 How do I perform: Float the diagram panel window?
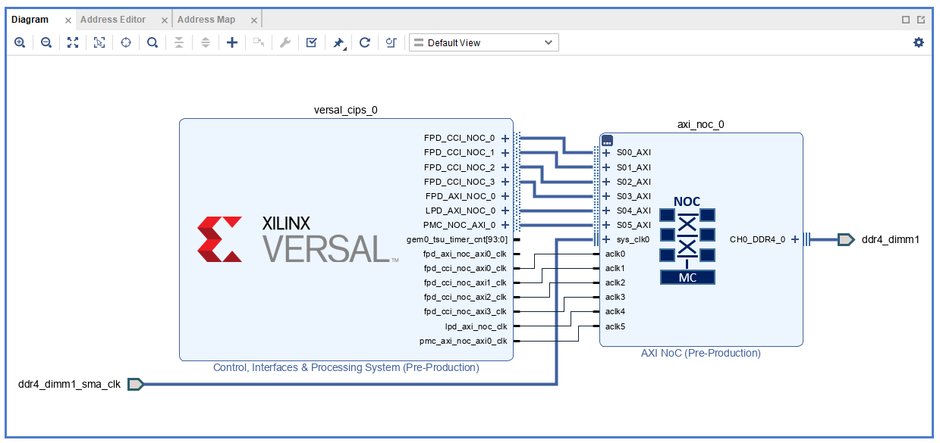tap(921, 20)
